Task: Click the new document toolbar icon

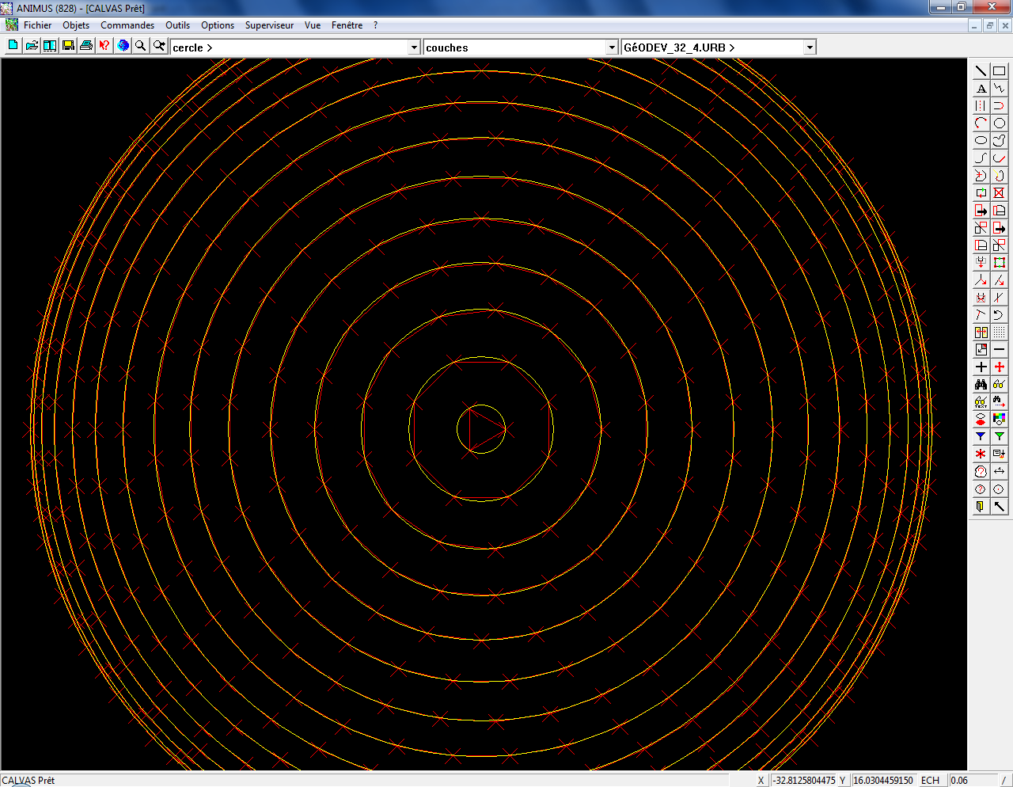Action: (x=13, y=46)
